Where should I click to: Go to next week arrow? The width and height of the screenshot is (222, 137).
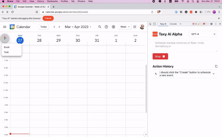point(59,27)
